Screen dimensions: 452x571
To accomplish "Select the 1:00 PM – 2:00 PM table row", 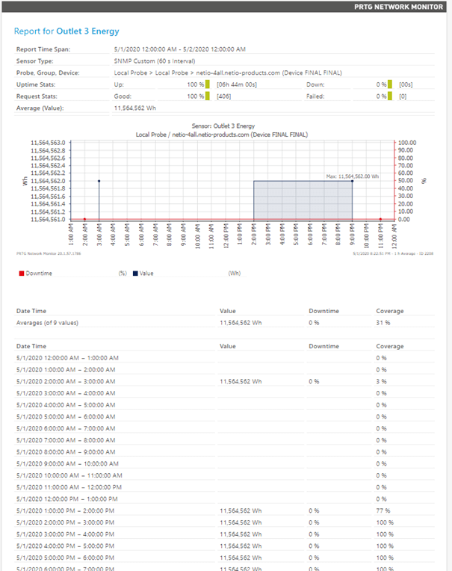I will (66, 510).
